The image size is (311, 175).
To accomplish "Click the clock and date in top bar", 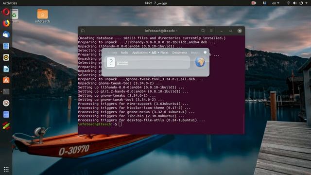I will click(x=155, y=3).
